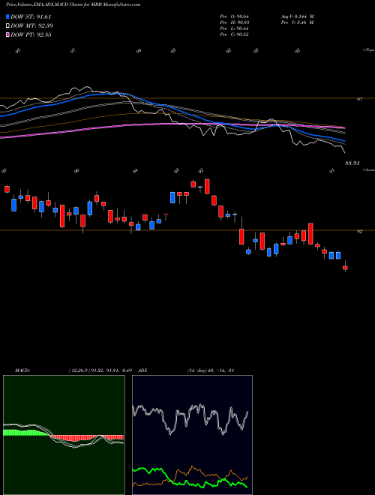Click the 'ADX' panel label
Screen dimensions: 375x495
(x=142, y=370)
